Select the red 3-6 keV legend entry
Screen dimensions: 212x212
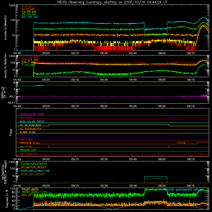28,6
